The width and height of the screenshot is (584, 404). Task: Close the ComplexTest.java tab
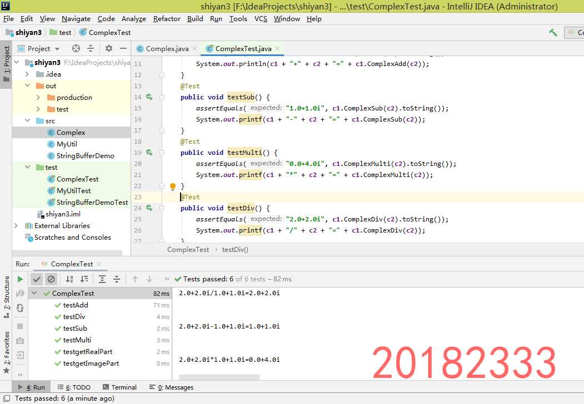click(277, 49)
